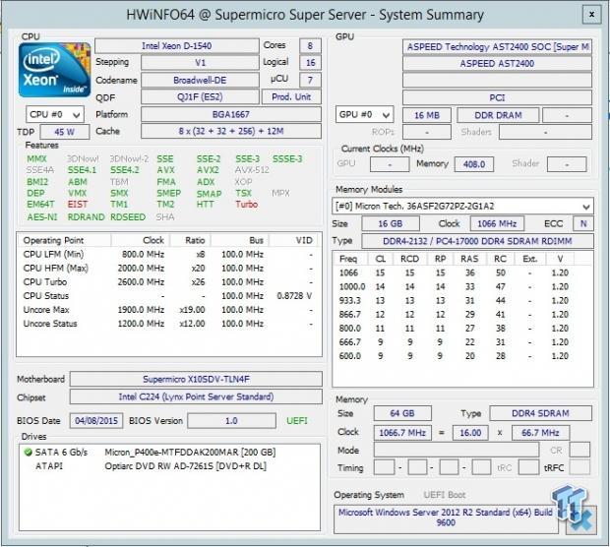Select the Uncore Status row

[168, 324]
